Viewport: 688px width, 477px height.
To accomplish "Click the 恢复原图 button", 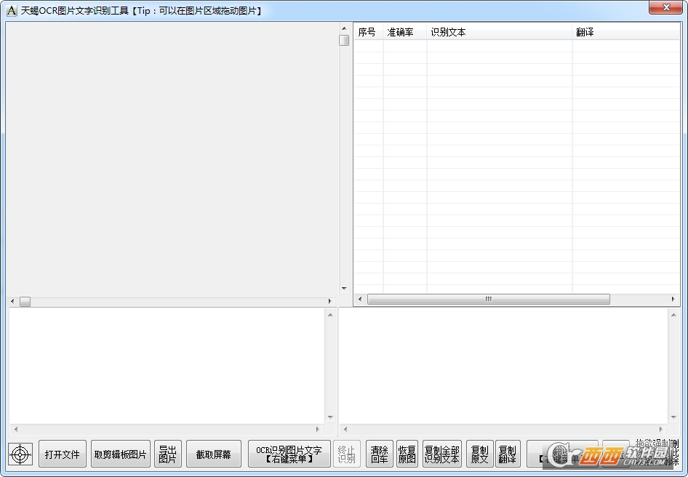I will [407, 454].
